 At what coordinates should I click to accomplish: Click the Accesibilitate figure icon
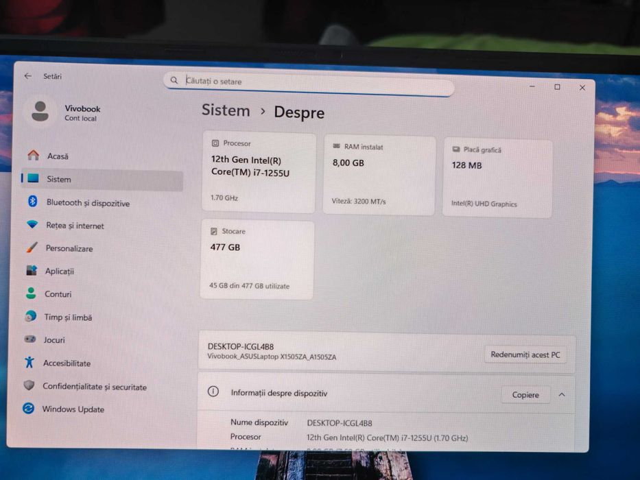coord(29,362)
